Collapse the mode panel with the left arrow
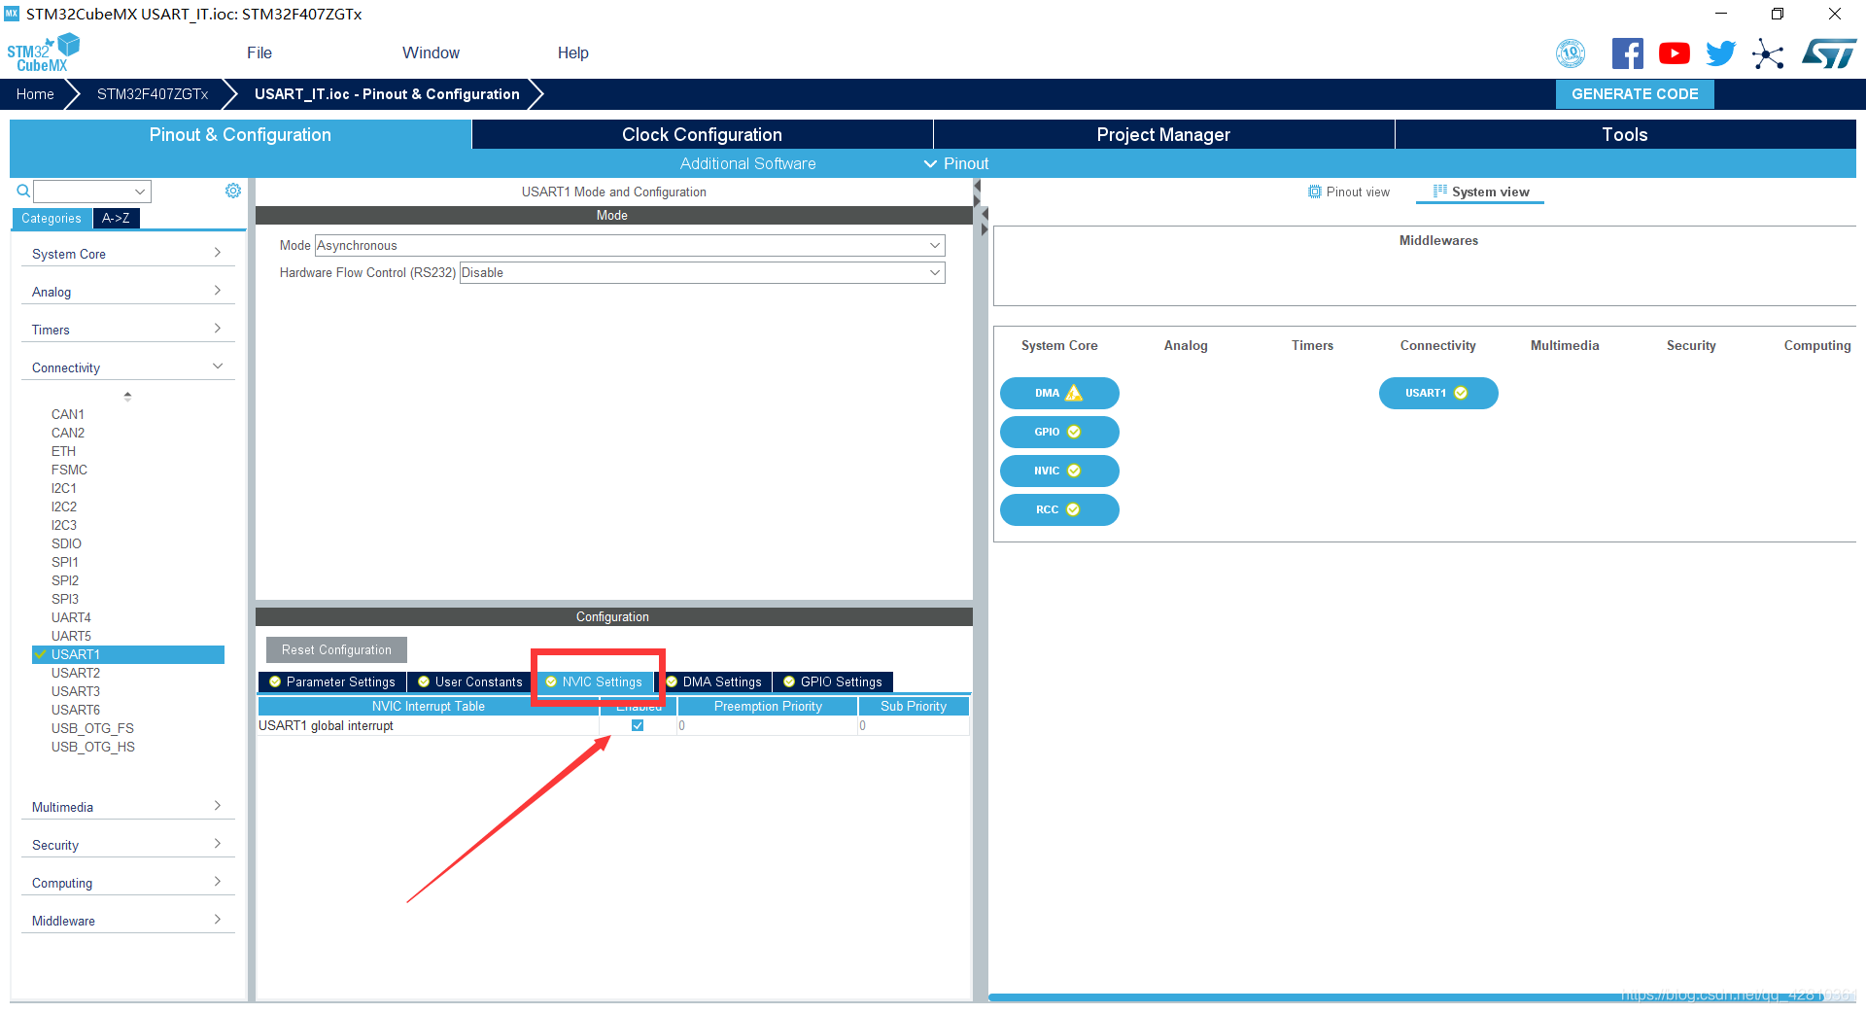This screenshot has height=1013, width=1866. [978, 187]
